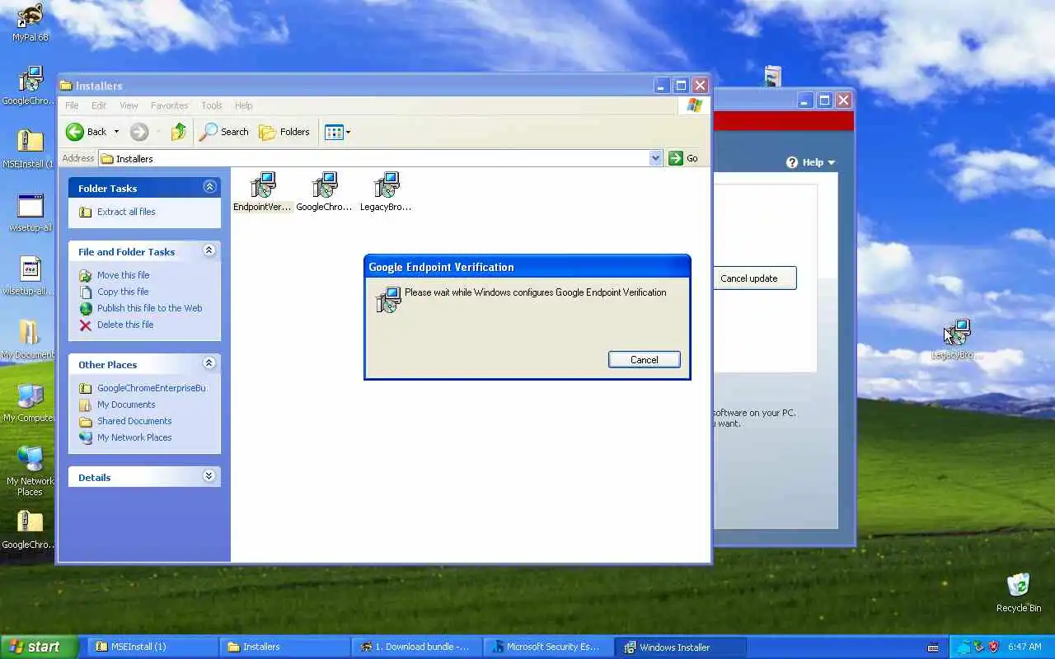Cancel the Google Endpoint Verification setup
1055x659 pixels.
(644, 360)
